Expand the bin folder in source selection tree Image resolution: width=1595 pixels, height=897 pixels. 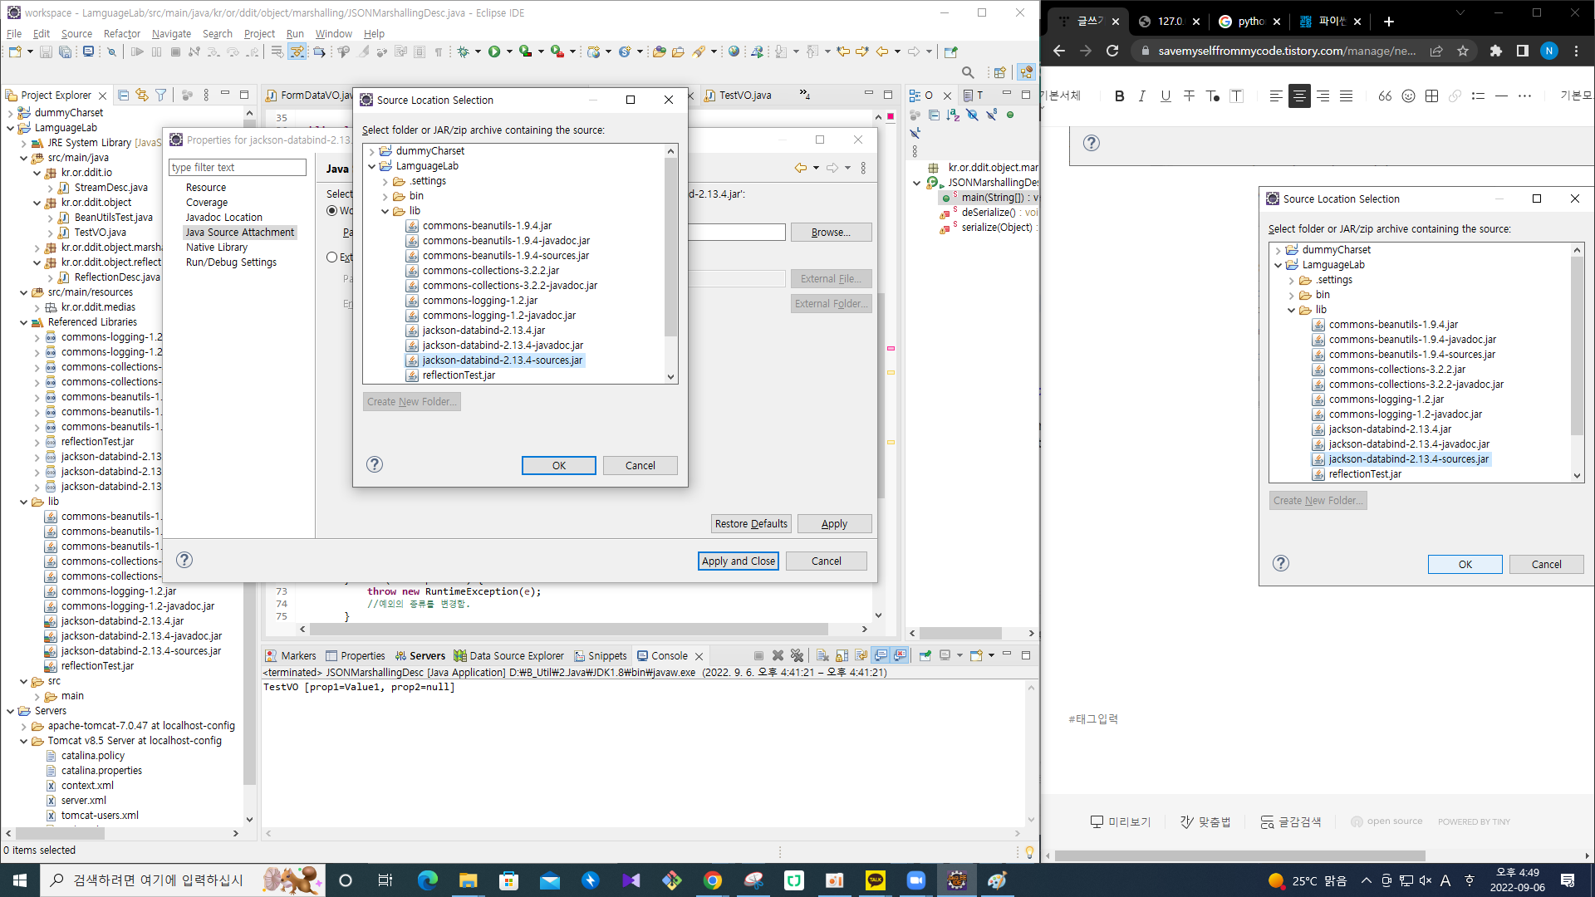(x=385, y=196)
